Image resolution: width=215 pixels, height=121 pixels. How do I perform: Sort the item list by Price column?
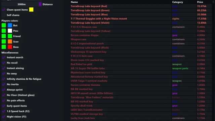(x=200, y=2)
